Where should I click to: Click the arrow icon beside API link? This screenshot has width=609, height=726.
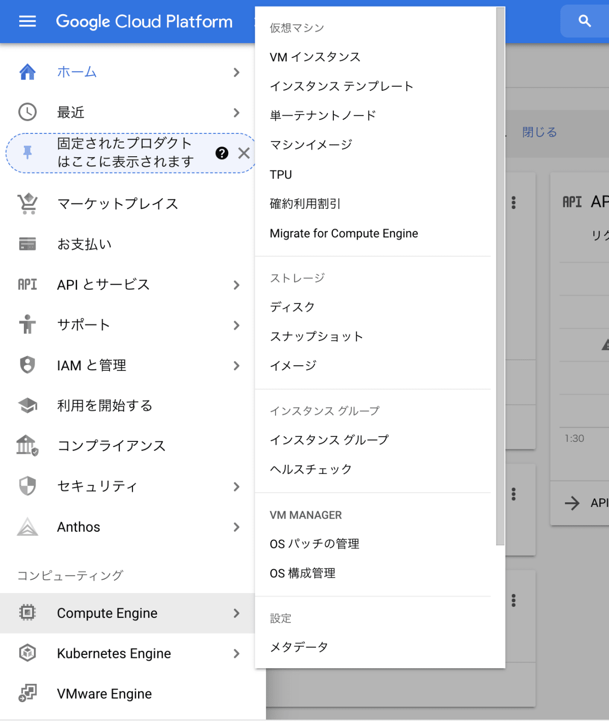tap(572, 503)
